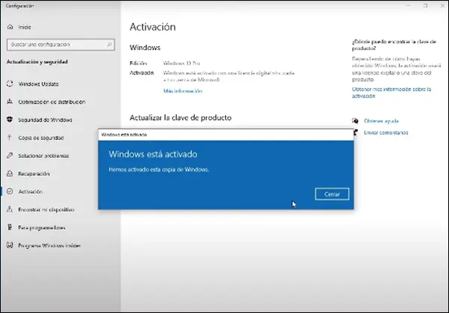This screenshot has width=449, height=313.
Task: Focus the Buscar una configuración search field
Action: [60, 45]
